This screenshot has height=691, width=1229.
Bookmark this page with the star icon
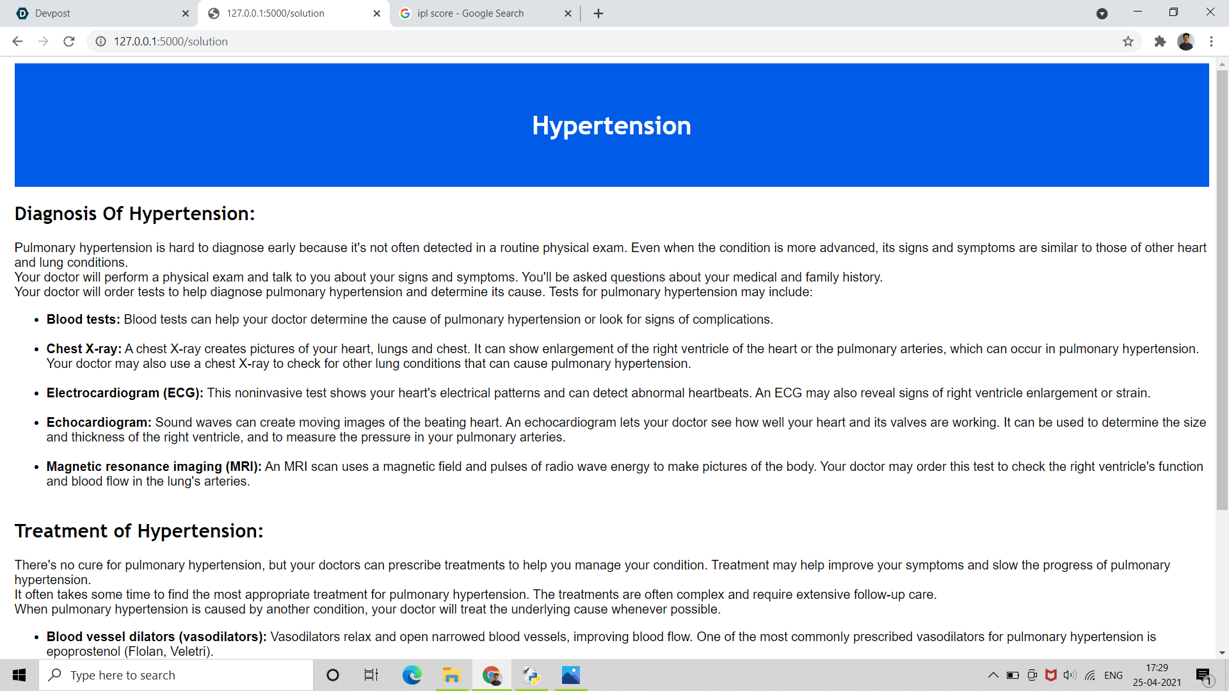tap(1128, 42)
